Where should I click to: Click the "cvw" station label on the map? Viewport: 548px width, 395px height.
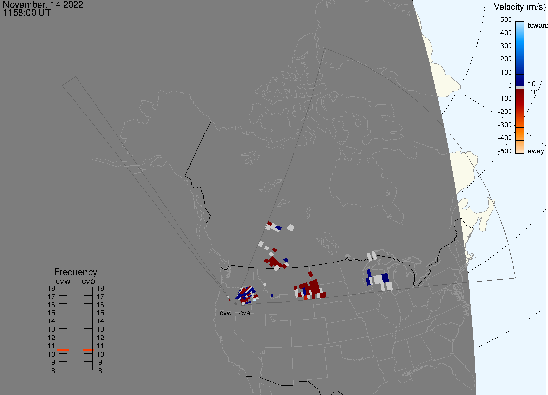pyautogui.click(x=226, y=313)
